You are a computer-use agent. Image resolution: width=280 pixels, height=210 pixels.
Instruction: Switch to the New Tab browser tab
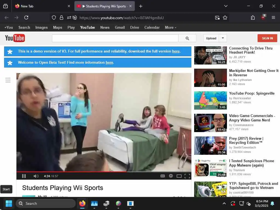tap(42, 6)
